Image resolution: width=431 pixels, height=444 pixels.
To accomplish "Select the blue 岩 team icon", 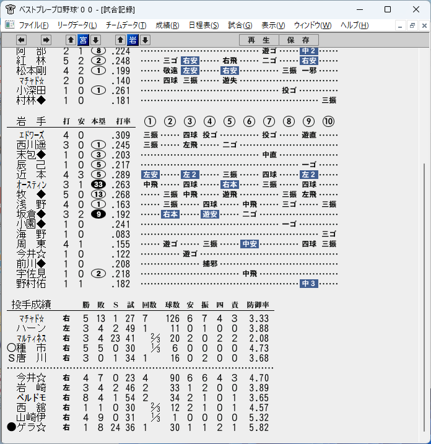I will [x=133, y=40].
